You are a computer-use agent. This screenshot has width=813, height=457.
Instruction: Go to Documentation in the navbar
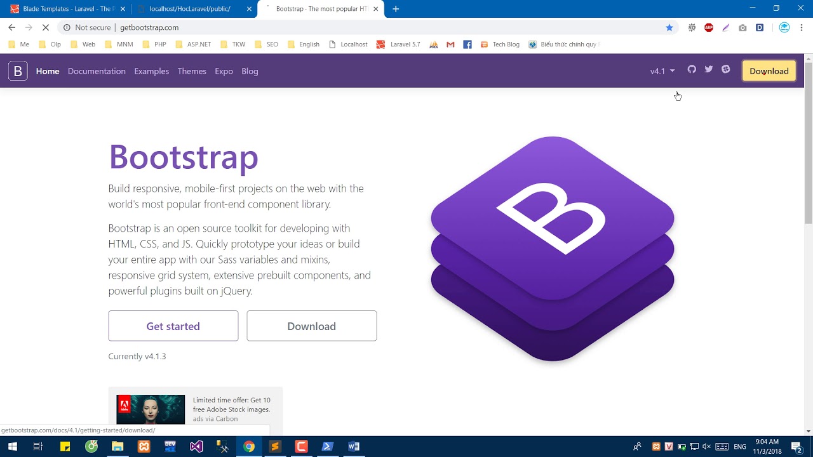tap(97, 71)
